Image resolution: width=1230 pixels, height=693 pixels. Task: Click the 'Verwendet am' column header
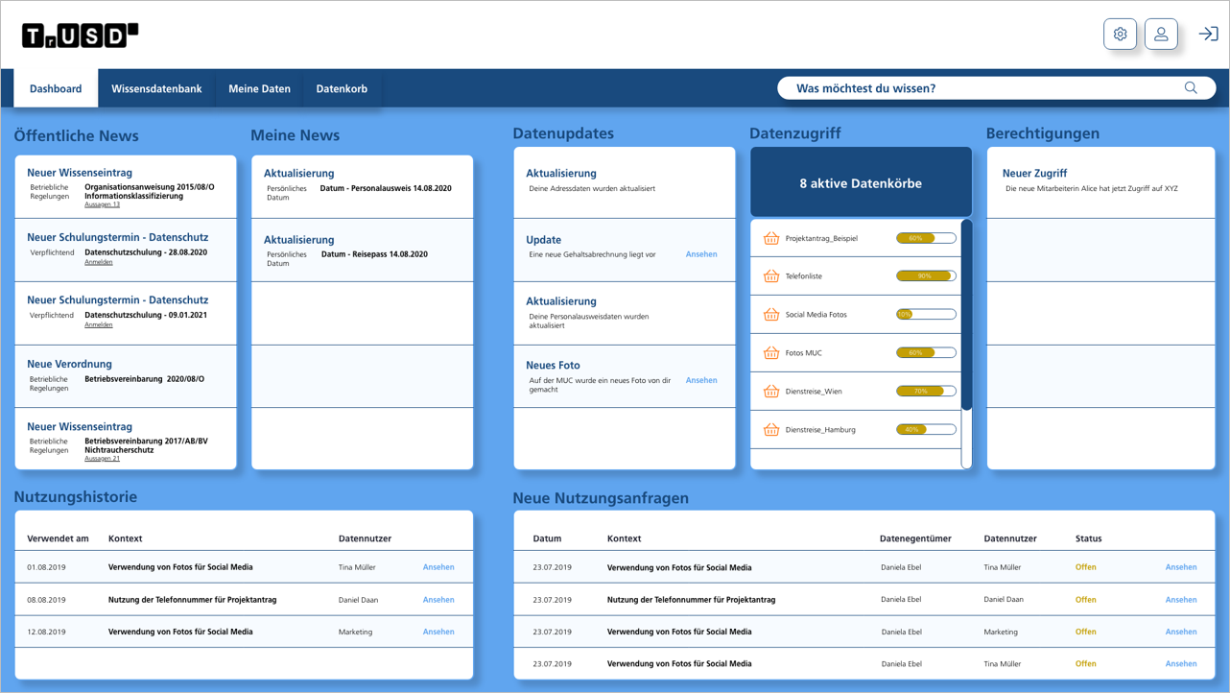tap(58, 538)
